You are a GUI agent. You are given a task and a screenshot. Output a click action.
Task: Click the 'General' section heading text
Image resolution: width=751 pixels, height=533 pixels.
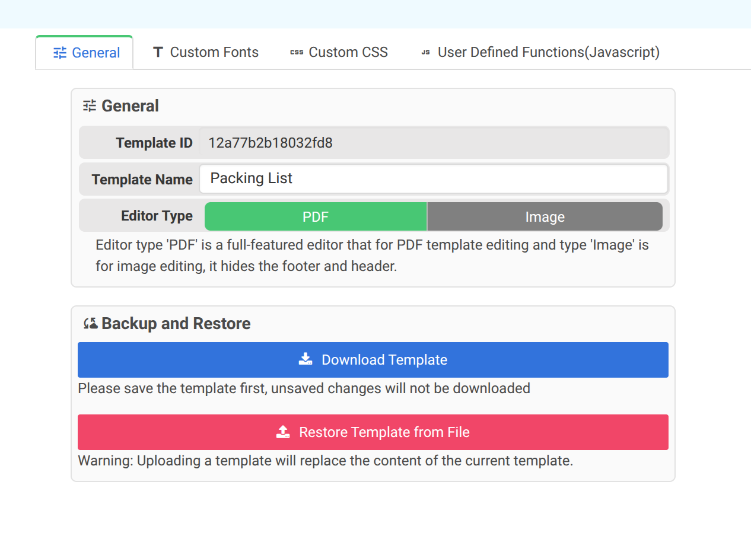click(130, 106)
